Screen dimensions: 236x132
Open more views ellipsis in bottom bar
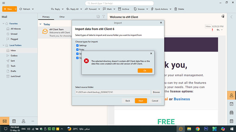(33, 121)
